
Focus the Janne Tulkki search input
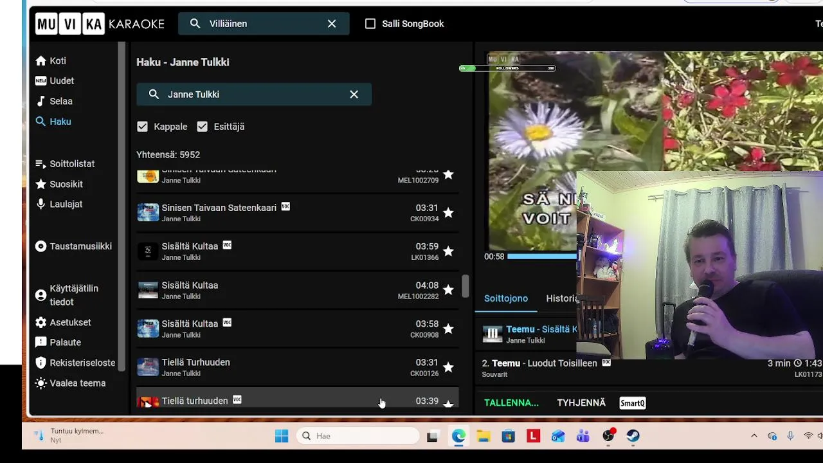click(x=254, y=94)
